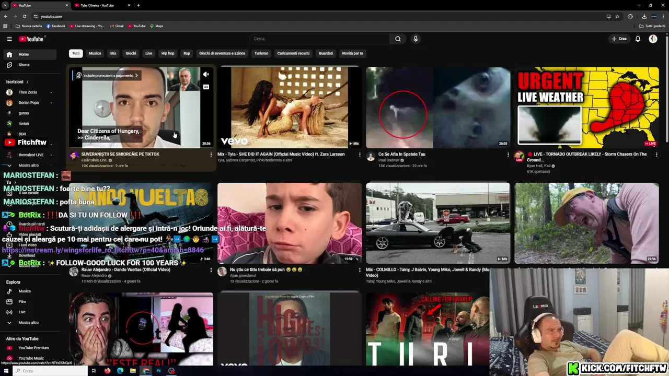
Task: Open the Tutti i preferiti bookmarks folder
Action: pyautogui.click(x=652, y=26)
